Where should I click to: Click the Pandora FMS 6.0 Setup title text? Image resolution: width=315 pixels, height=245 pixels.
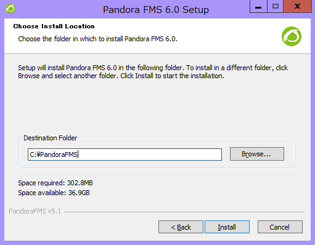pos(156,10)
